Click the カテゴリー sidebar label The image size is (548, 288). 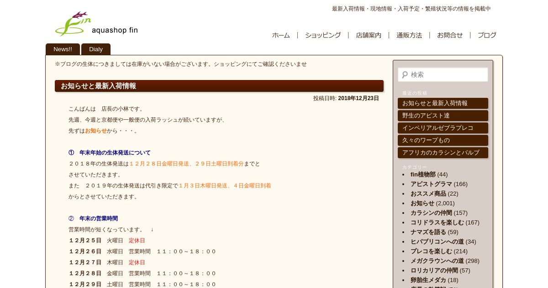click(415, 167)
